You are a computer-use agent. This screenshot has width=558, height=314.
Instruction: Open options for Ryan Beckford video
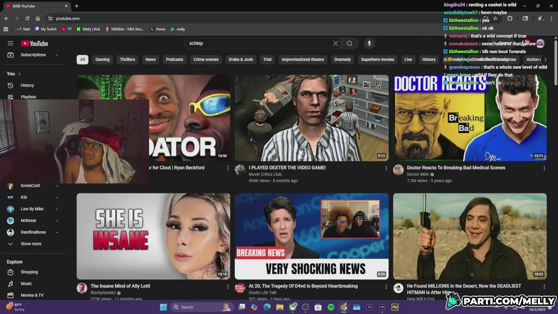coord(228,168)
